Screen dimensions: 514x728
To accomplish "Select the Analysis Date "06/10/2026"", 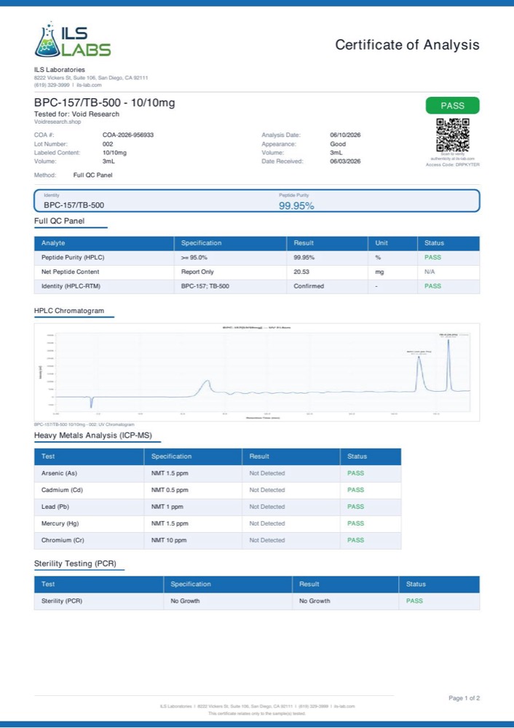I will tap(345, 135).
